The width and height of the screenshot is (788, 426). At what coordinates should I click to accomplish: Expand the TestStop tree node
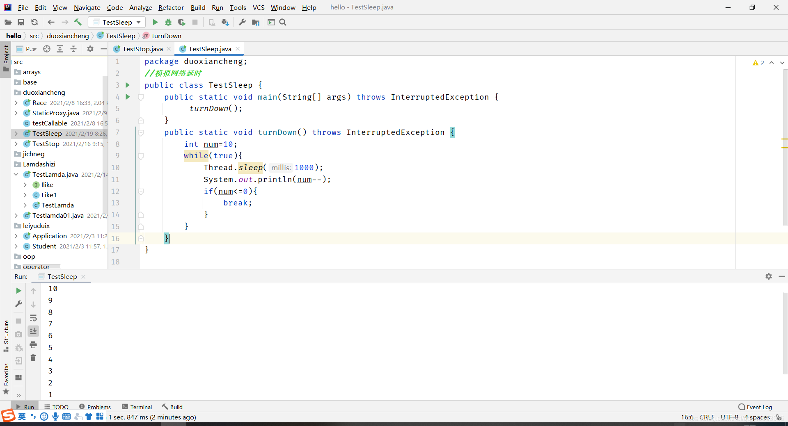16,144
